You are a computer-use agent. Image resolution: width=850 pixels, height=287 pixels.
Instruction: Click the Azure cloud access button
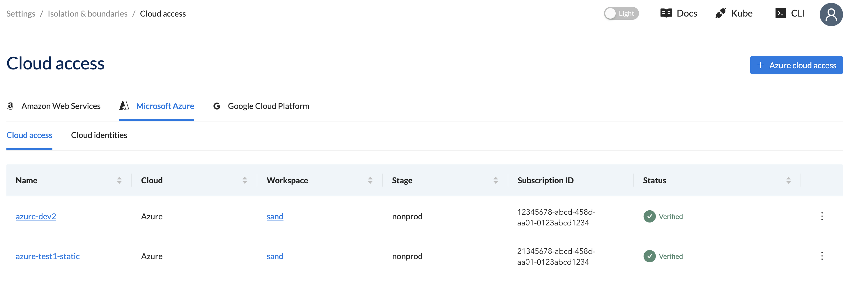(796, 65)
